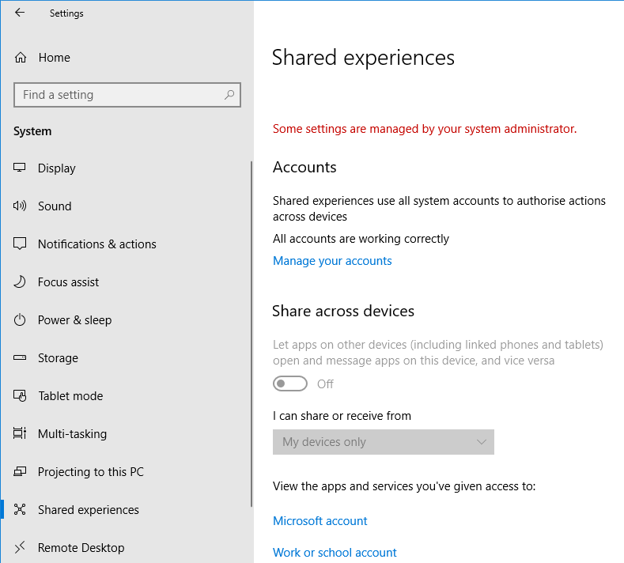Click the Shared experiences page heading

tap(363, 58)
